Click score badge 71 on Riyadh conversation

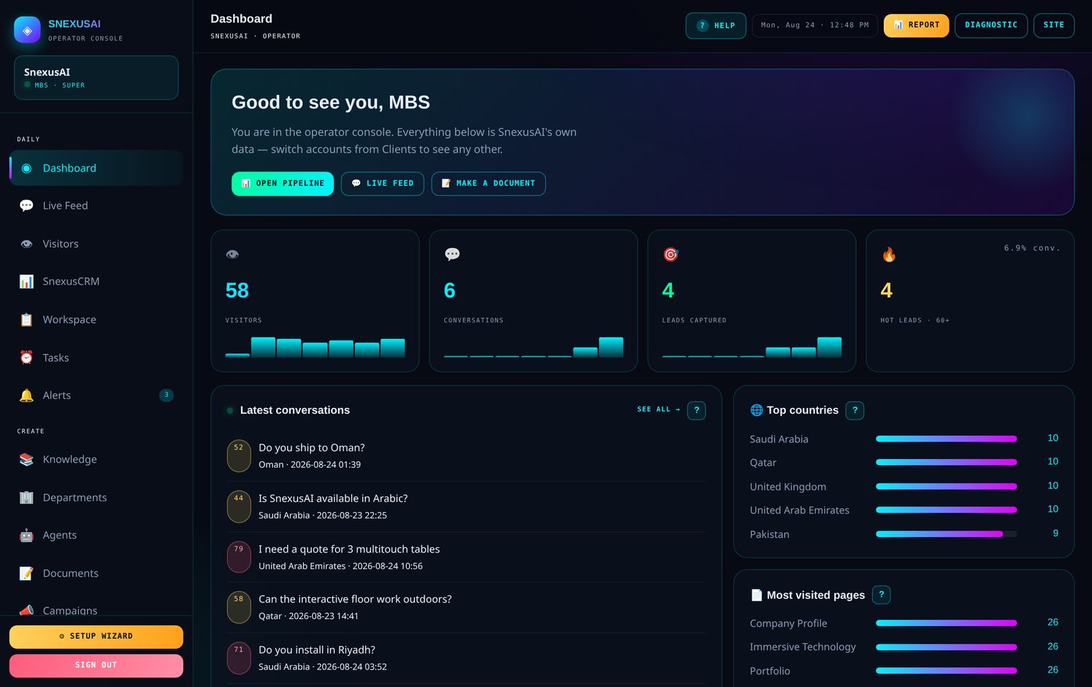(239, 658)
